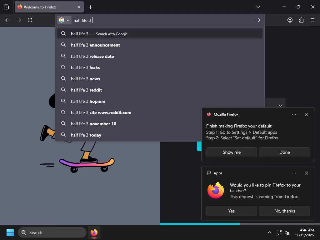The image size is (320, 240).
Task: Click No, thanks button
Action: pos(284,211)
